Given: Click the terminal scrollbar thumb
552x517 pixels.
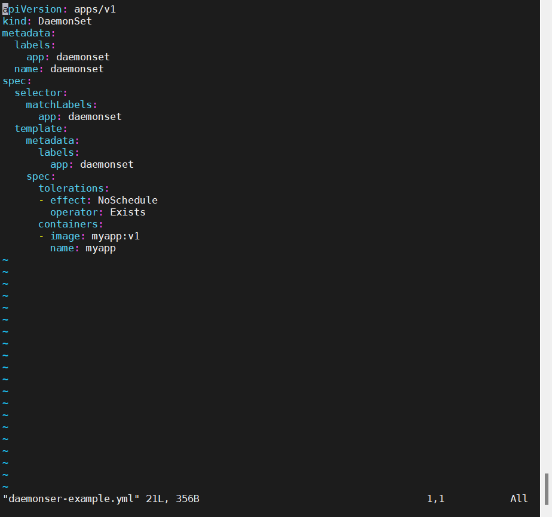Looking at the screenshot, I should [x=547, y=489].
